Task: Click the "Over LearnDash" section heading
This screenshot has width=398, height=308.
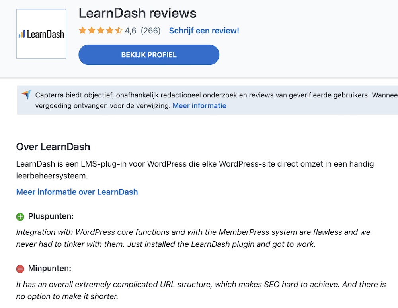Action: [x=53, y=147]
